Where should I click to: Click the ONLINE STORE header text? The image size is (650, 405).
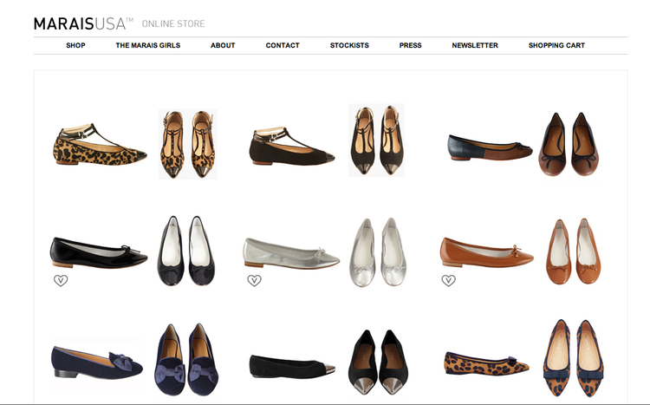pyautogui.click(x=173, y=23)
